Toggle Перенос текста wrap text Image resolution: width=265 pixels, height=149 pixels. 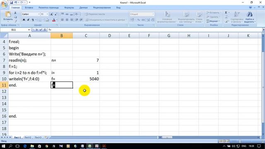[x=95, y=14]
